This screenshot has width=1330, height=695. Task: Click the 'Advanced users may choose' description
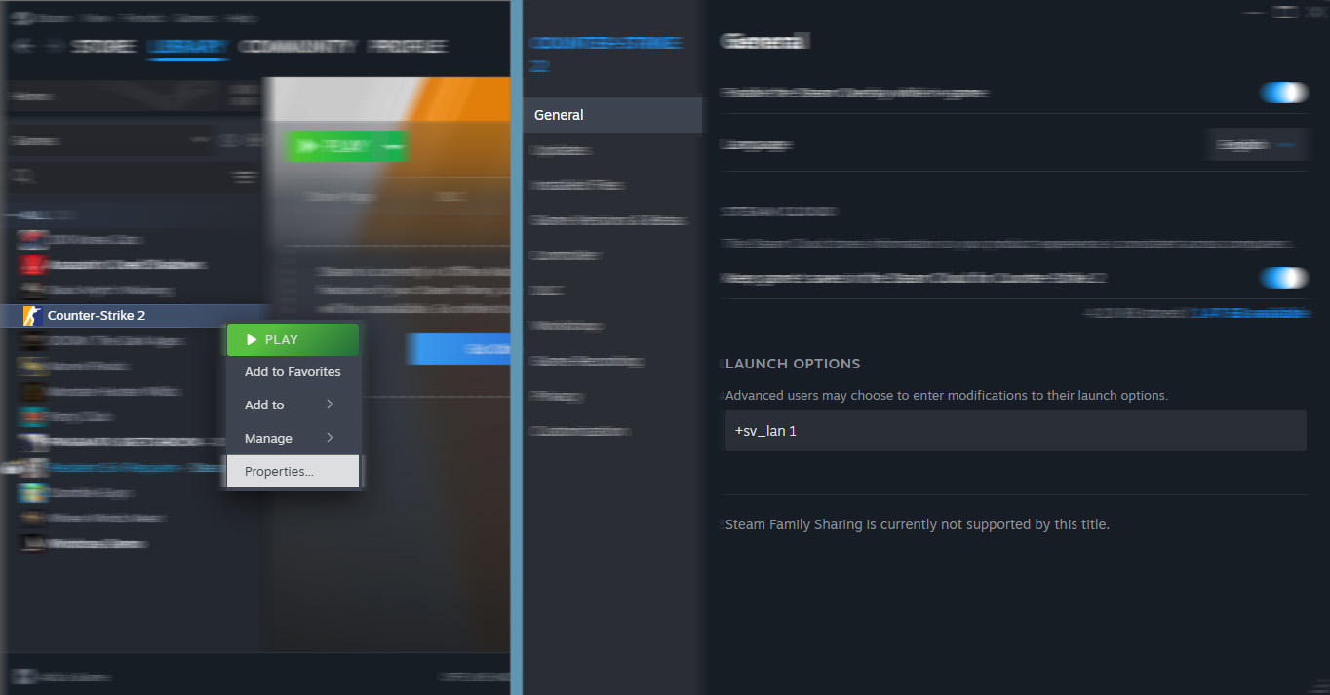tap(947, 396)
